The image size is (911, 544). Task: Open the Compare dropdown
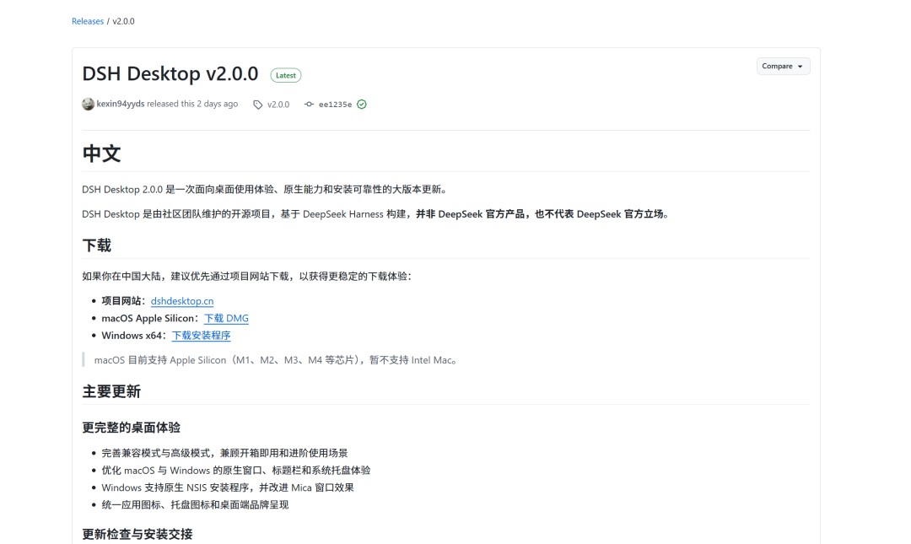tap(783, 67)
